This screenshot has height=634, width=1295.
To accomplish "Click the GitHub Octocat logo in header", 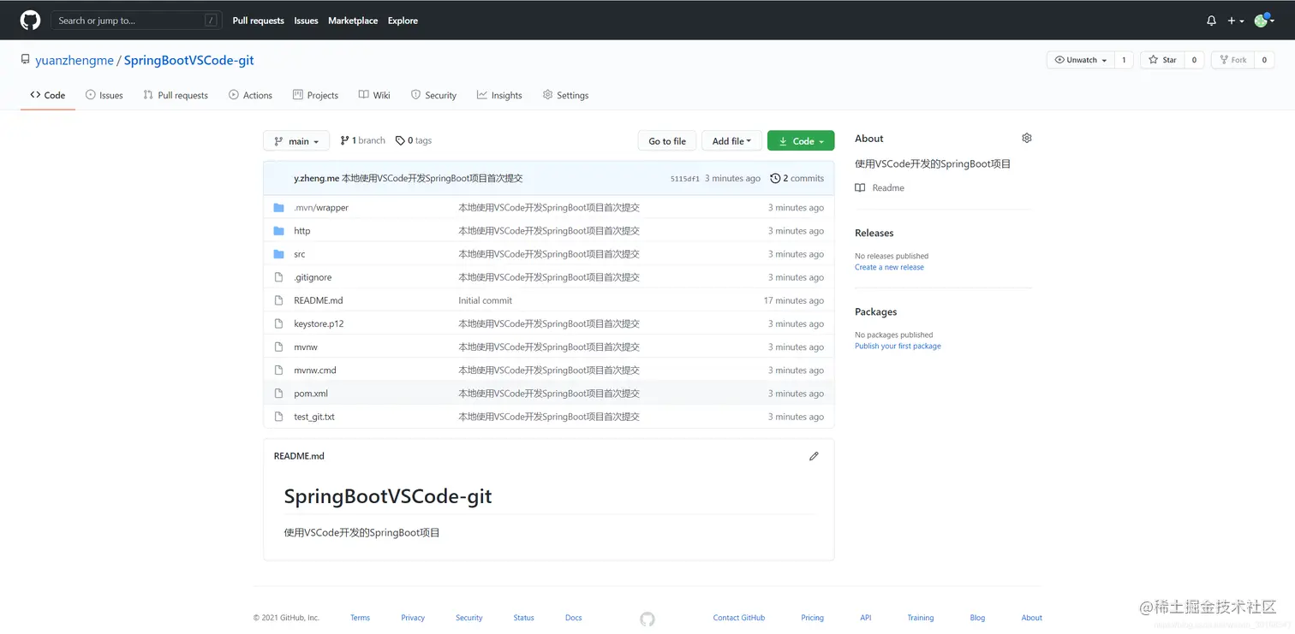I will (31, 21).
